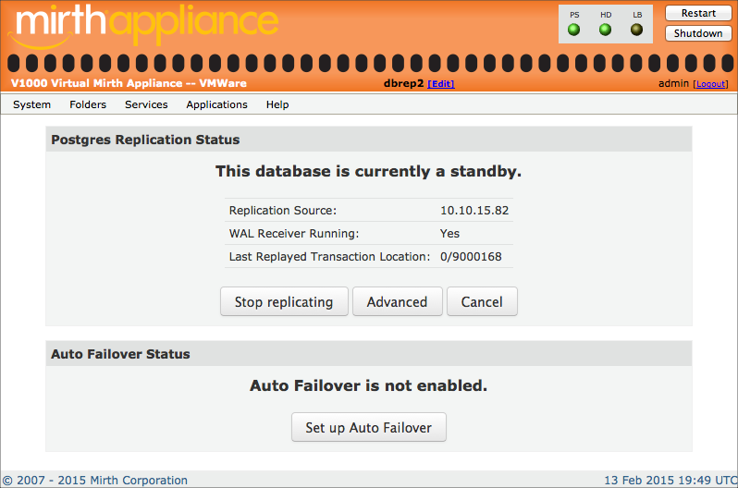The image size is (738, 488).
Task: Click the Cancel button
Action: (x=482, y=301)
